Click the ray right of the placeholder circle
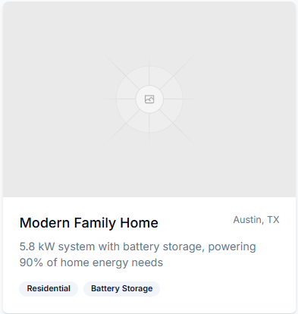The width and height of the screenshot is (298, 314). 180,99
